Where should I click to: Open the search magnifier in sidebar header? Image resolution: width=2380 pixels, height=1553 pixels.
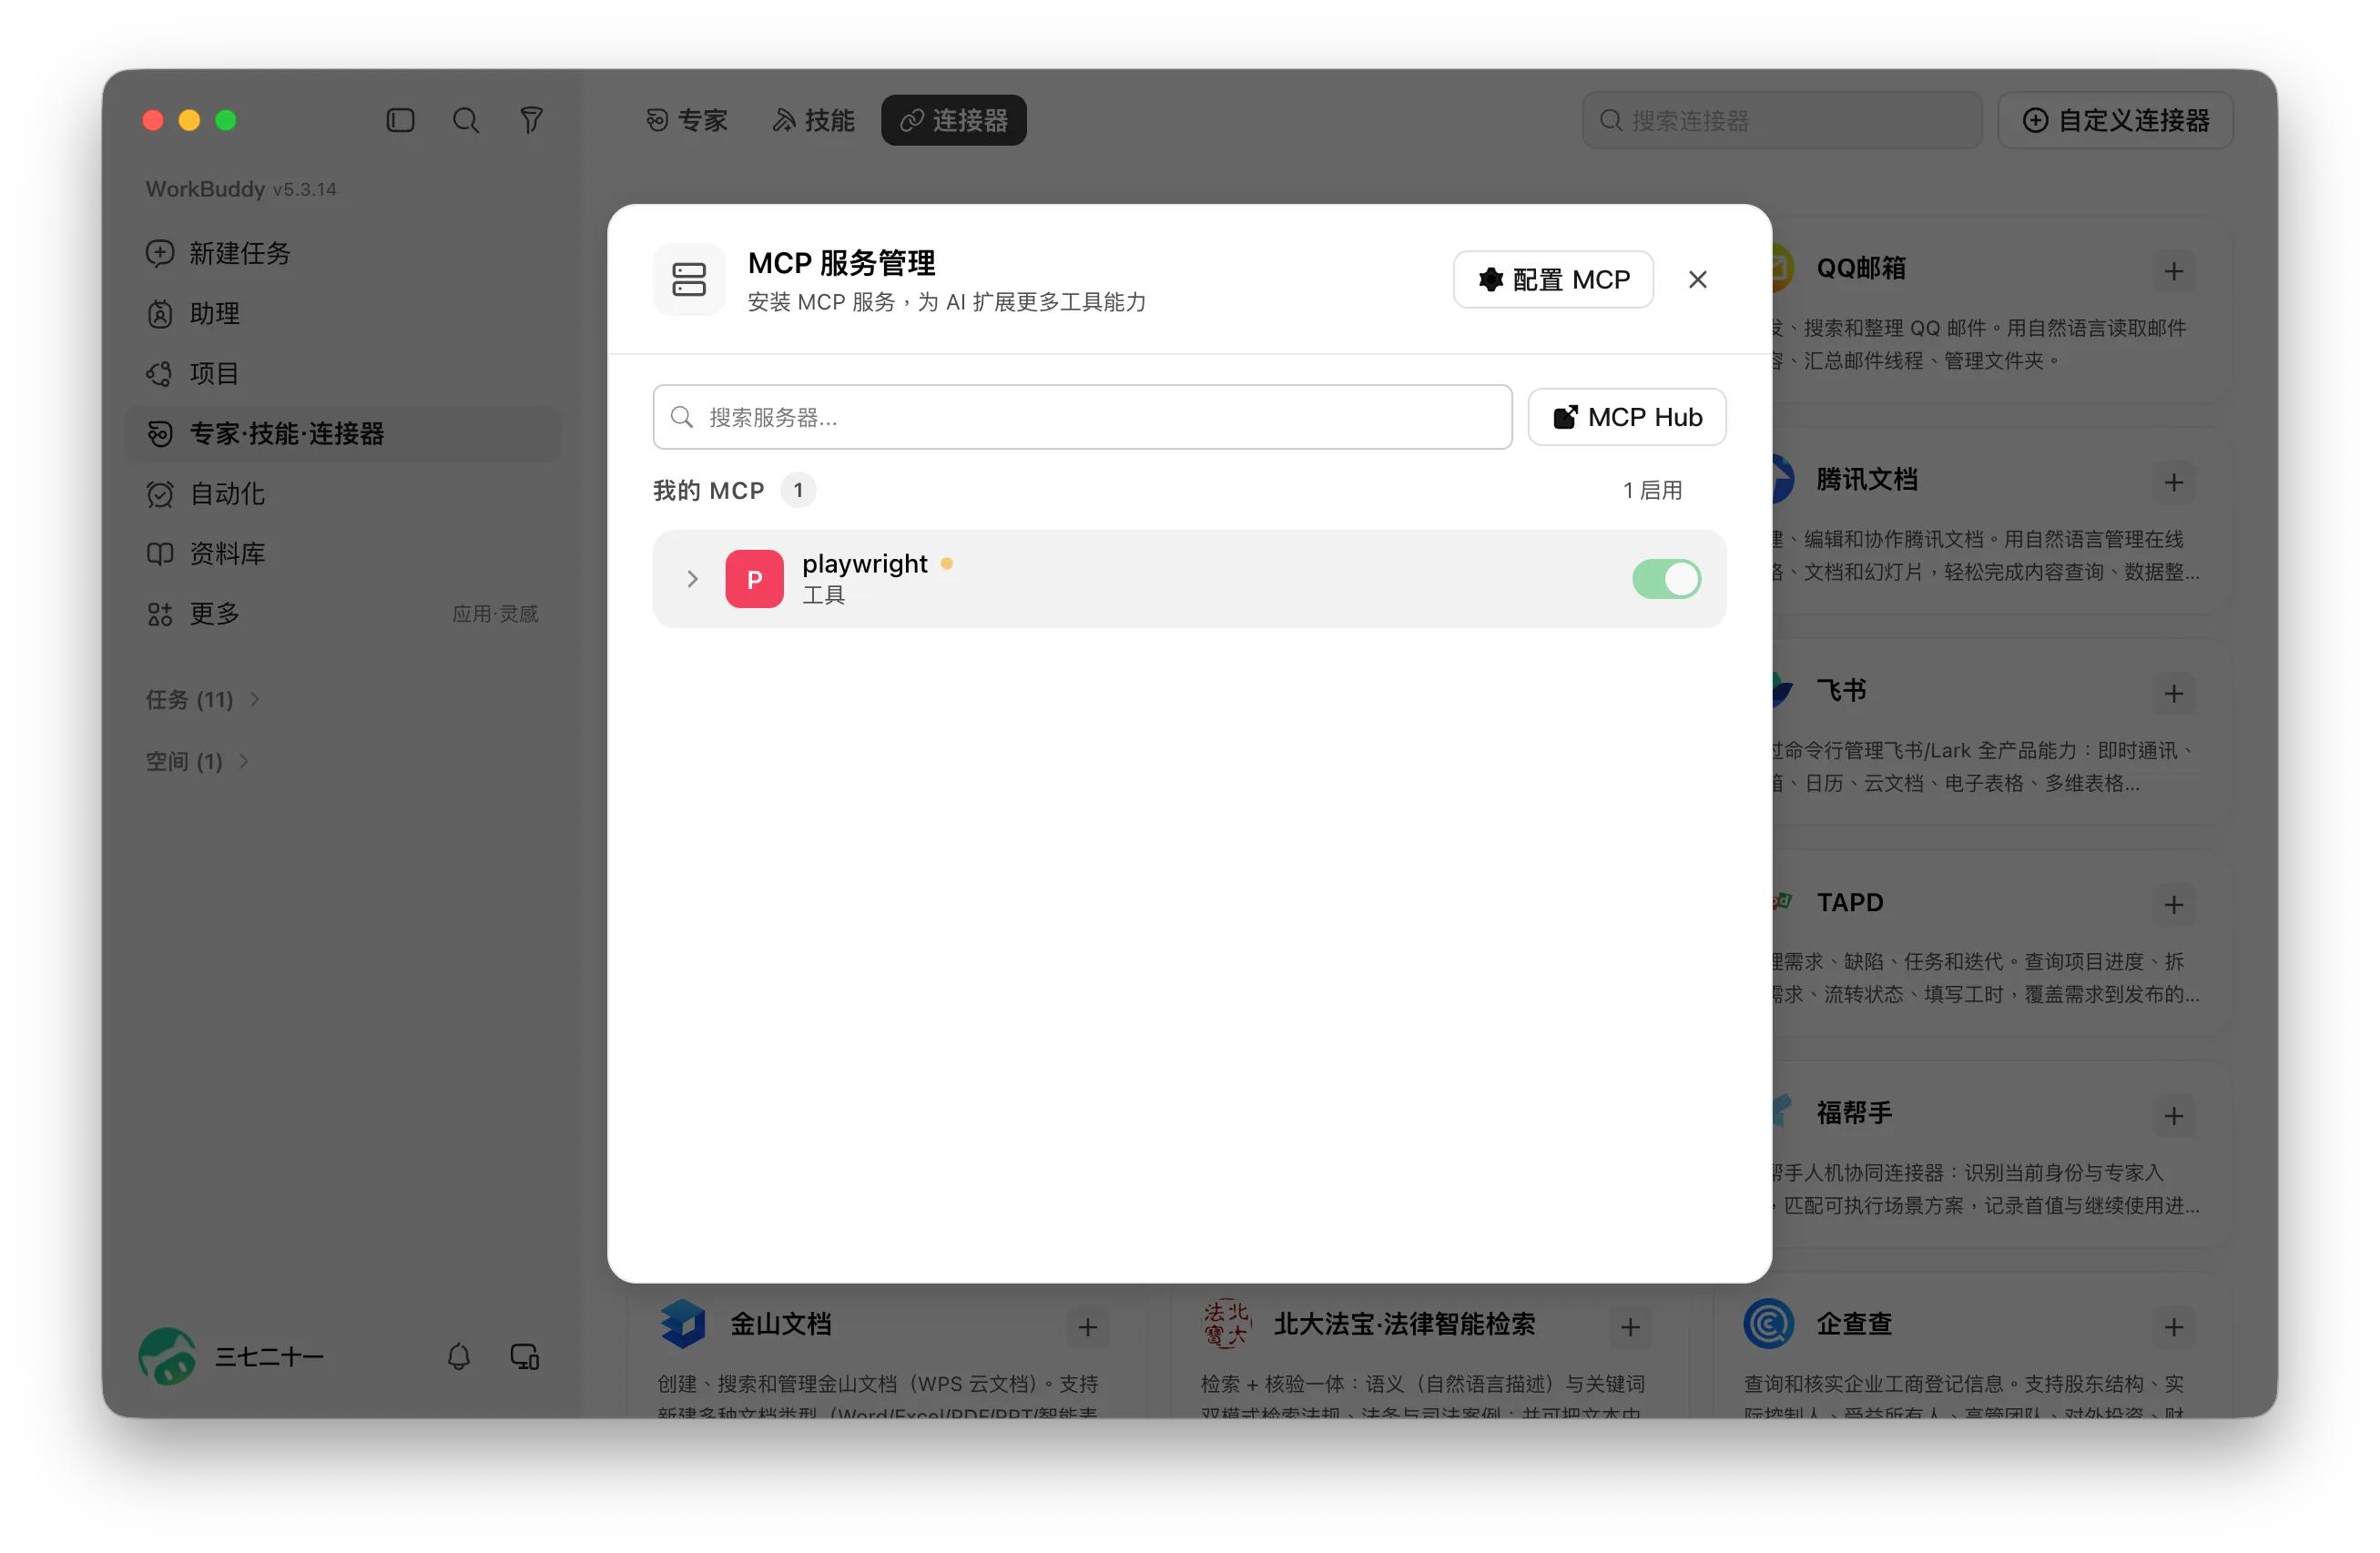[x=466, y=121]
